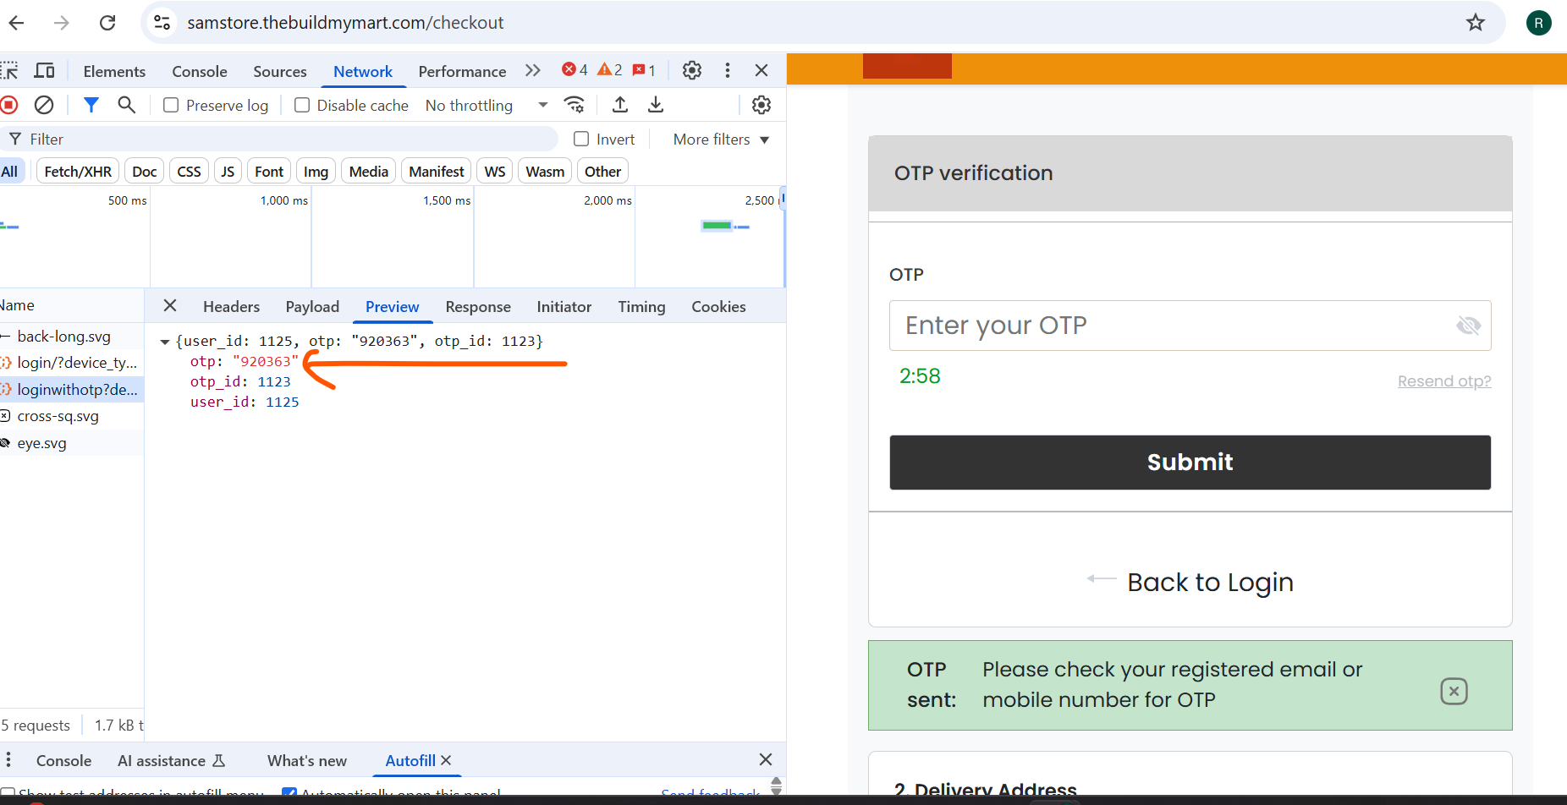
Task: Open the Response tab of the request
Action: tap(478, 306)
